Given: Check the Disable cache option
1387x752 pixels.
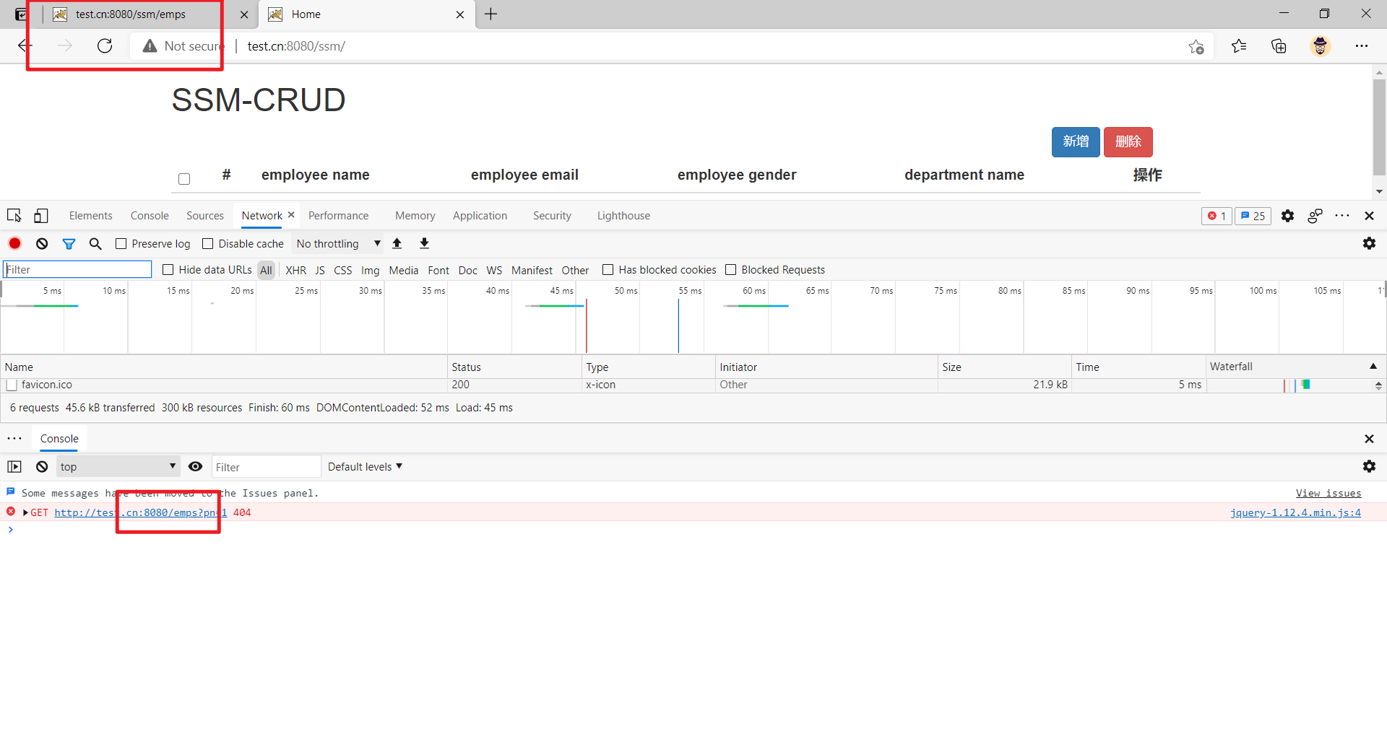Looking at the screenshot, I should (x=208, y=244).
